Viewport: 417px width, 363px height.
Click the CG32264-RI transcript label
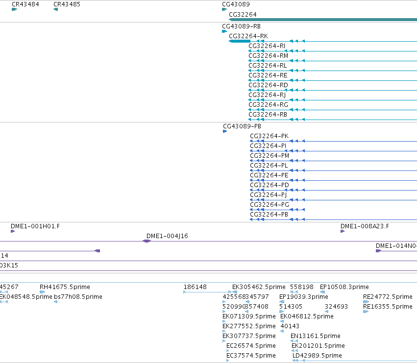pyautogui.click(x=267, y=46)
